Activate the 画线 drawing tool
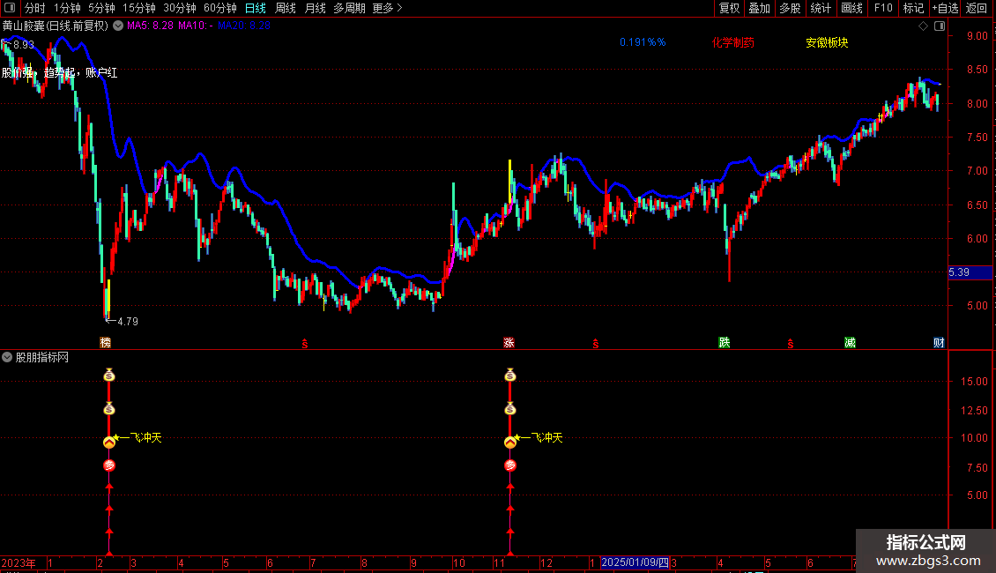This screenshot has height=573, width=996. (x=851, y=8)
